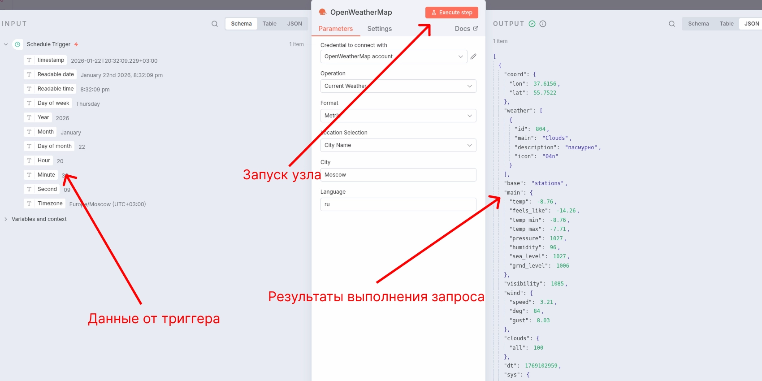Click the OpenWeatherMap node logo icon
The image size is (762, 381).
[x=322, y=12]
